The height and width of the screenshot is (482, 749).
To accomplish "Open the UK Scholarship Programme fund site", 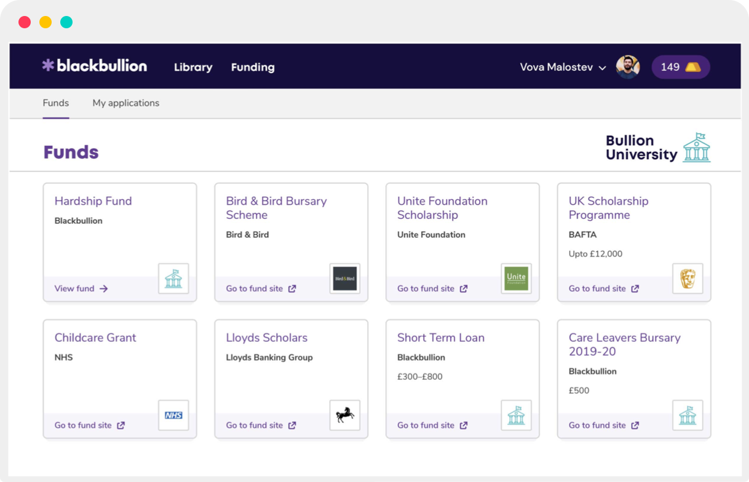I will pos(598,288).
